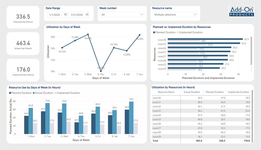Open the end date calendar picker icon
Image resolution: width=261 pixels, height=150 pixels.
(x=87, y=15)
